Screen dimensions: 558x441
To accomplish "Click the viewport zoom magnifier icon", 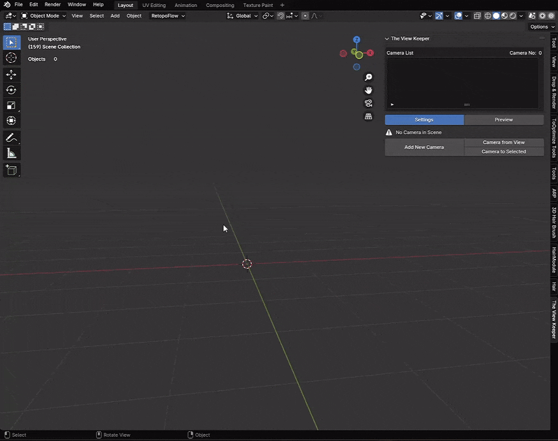I will coord(368,77).
